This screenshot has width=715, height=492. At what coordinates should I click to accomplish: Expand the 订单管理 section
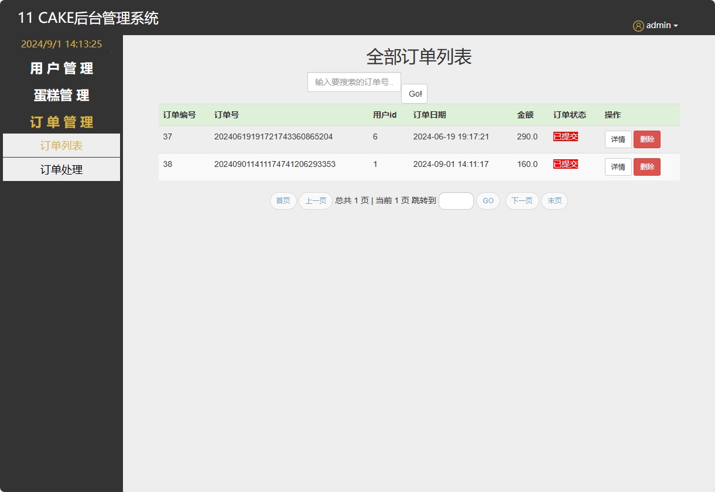(x=61, y=122)
